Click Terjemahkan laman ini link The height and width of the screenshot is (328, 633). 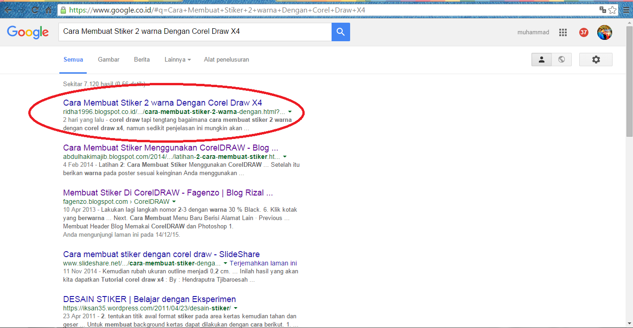[x=263, y=263]
